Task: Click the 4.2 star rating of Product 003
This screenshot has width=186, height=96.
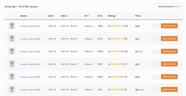Action: (117, 51)
